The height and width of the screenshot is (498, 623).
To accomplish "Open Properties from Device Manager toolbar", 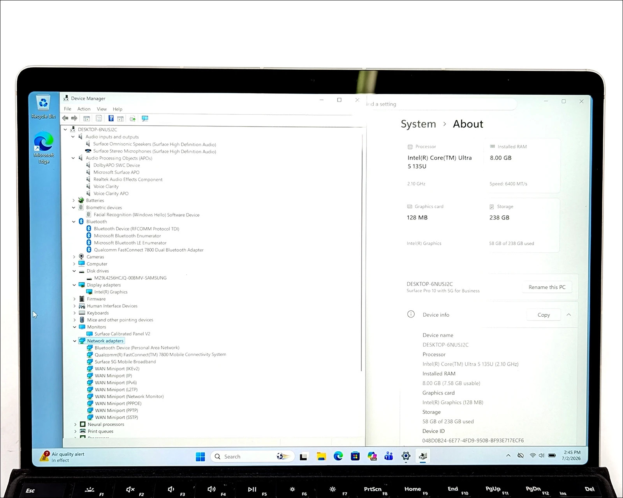I will [x=99, y=119].
